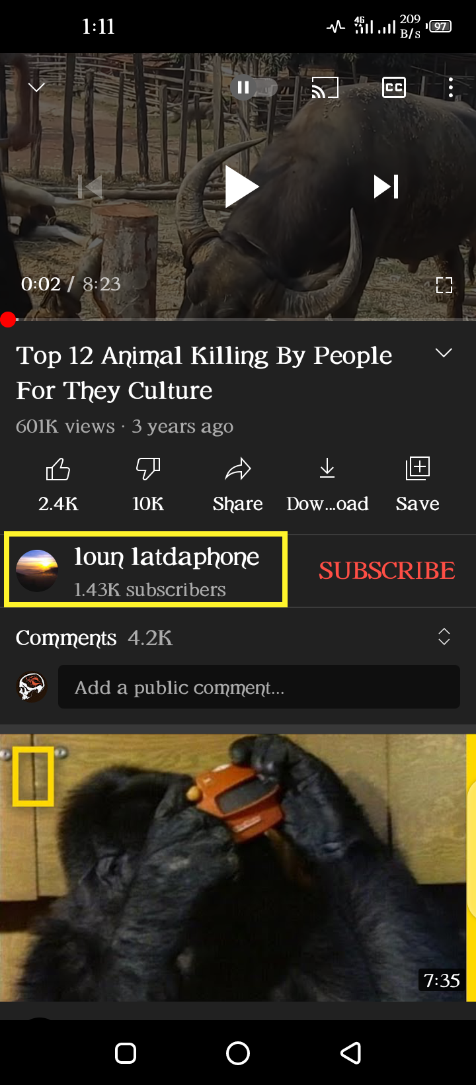Image resolution: width=476 pixels, height=1085 pixels.
Task: Tap the Add a public comment field
Action: pos(259,687)
